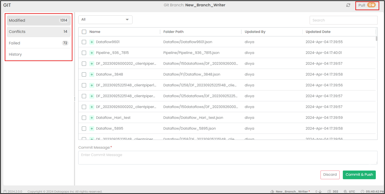The image size is (385, 194).
Task: Switch to the Failed list
Action: coord(39,43)
